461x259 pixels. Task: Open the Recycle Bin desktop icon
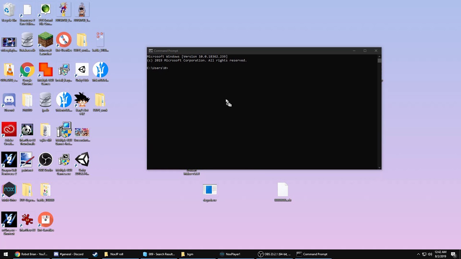pyautogui.click(x=9, y=13)
